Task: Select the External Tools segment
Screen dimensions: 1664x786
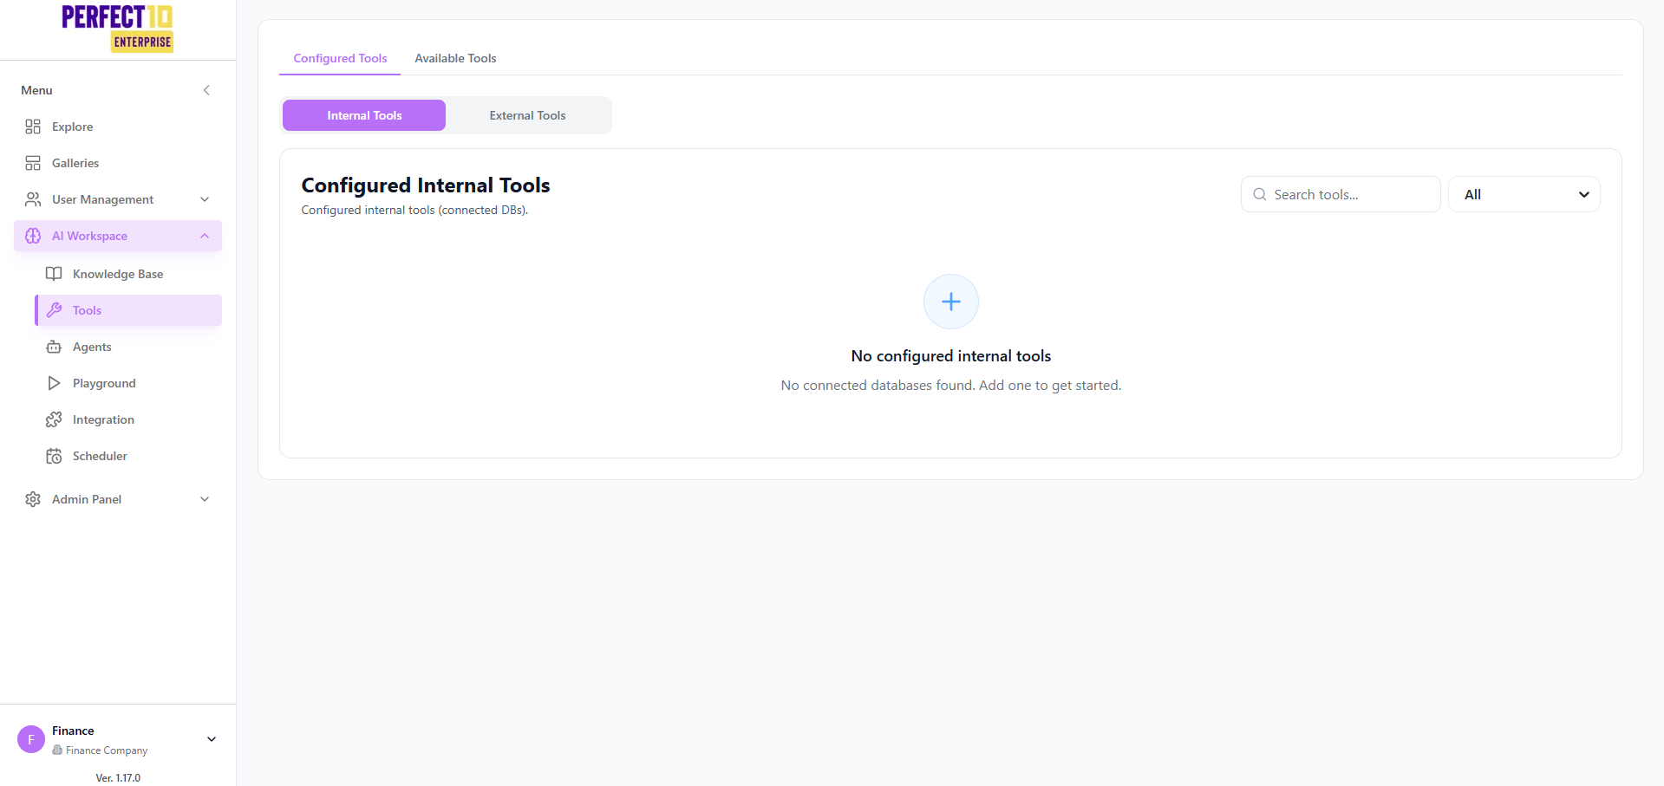Action: pyautogui.click(x=527, y=115)
